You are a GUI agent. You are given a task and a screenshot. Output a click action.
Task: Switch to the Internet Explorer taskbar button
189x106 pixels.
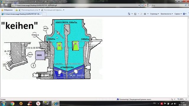55,103
